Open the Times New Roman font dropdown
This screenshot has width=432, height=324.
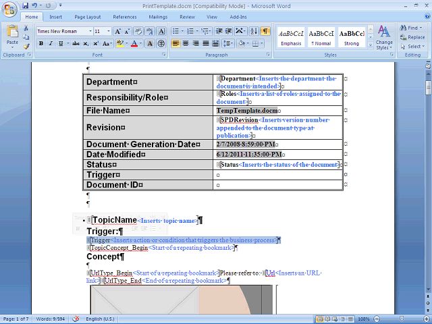coord(90,31)
